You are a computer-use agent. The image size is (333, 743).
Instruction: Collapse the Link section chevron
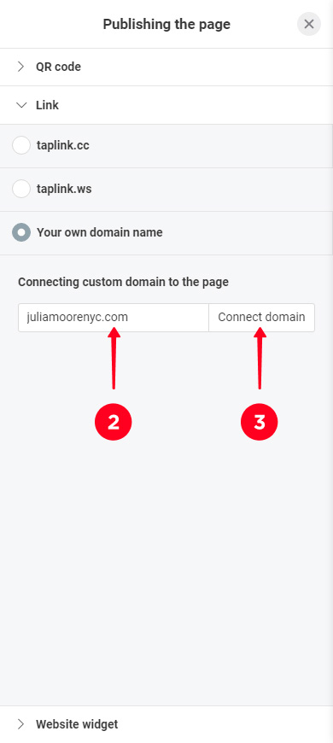21,105
